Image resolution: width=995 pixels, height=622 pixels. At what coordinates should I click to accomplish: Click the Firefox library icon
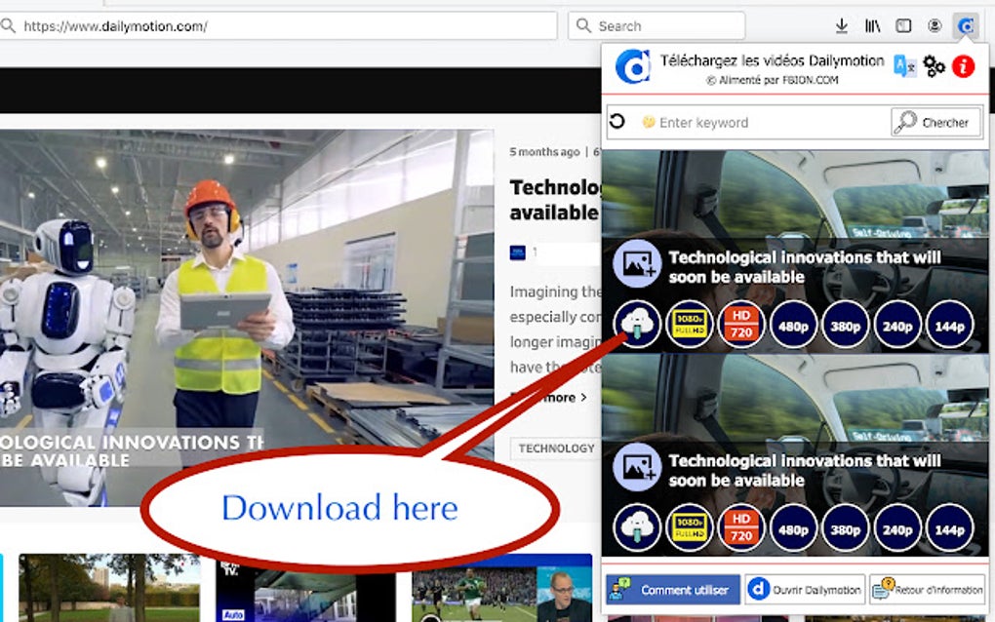(x=871, y=26)
